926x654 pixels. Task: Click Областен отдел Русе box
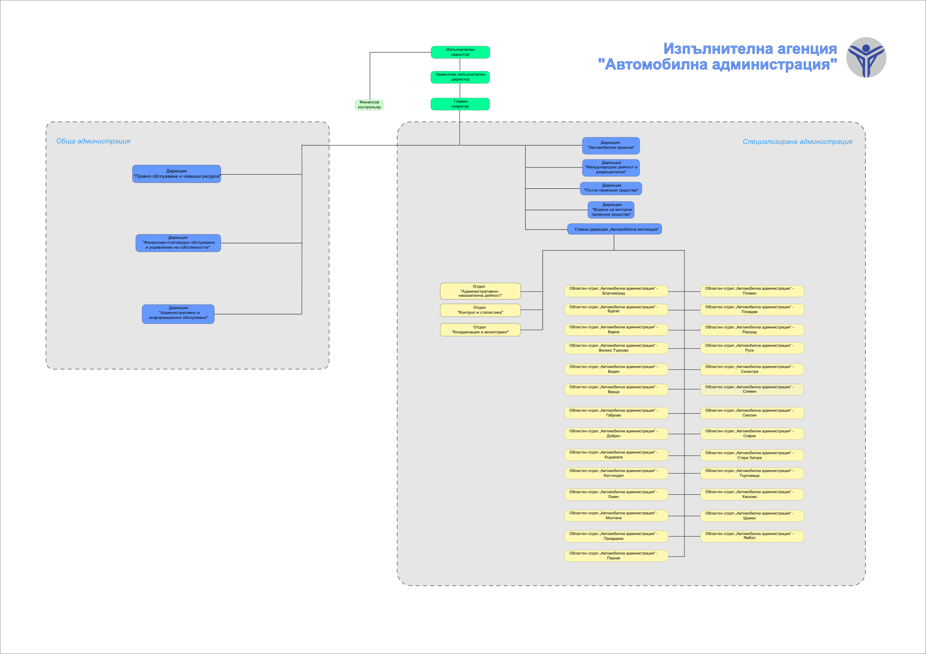coord(752,348)
